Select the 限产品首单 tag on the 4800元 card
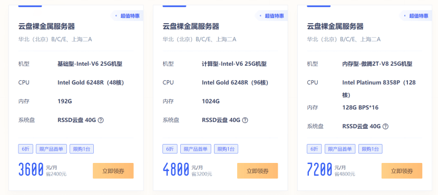 pos(196,149)
